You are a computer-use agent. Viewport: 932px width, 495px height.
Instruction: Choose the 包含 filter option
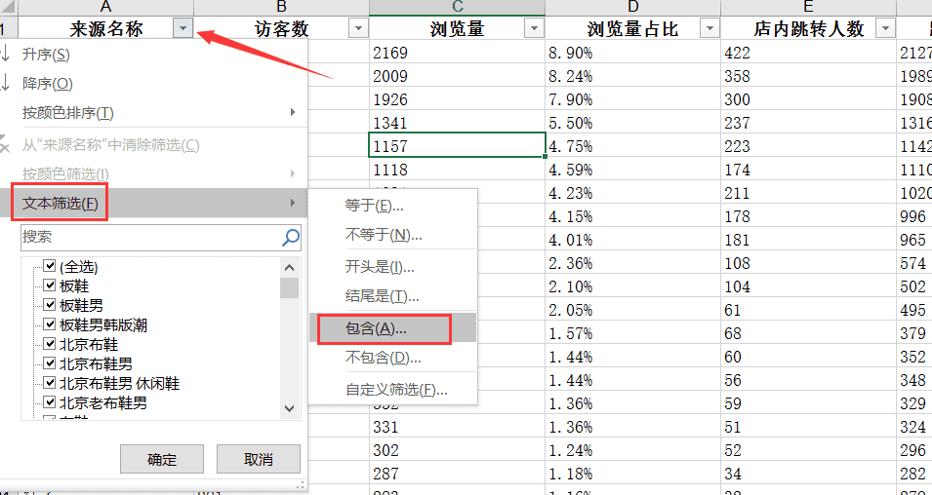click(393, 328)
